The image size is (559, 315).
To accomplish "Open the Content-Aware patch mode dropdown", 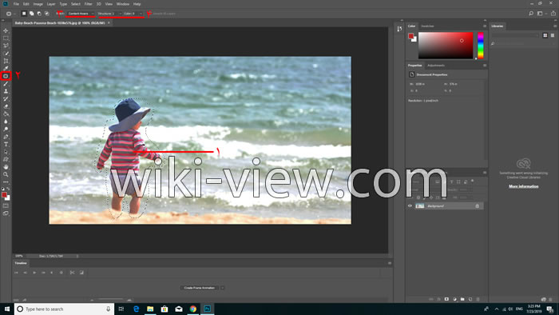I will click(81, 14).
